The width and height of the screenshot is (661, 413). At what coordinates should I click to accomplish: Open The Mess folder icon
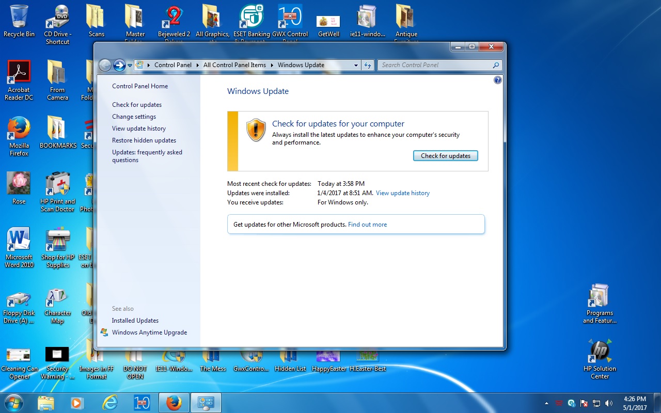(213, 361)
